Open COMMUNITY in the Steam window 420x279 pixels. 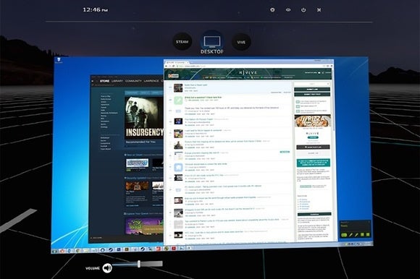coord(133,81)
